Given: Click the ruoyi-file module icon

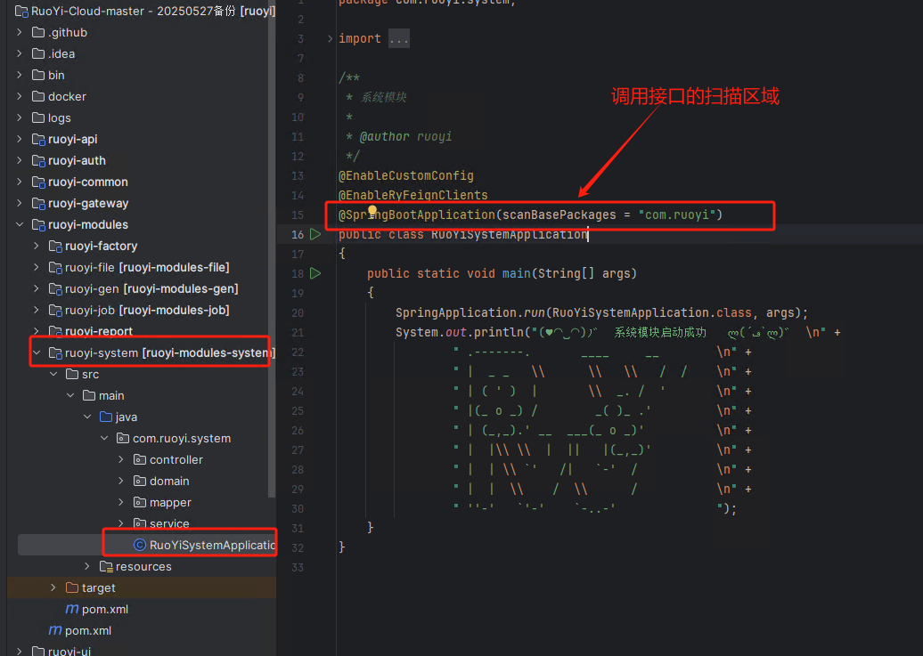Looking at the screenshot, I should (55, 268).
